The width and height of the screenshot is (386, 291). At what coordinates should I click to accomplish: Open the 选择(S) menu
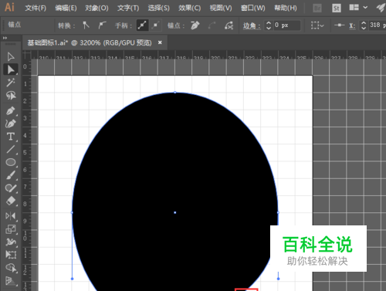(x=158, y=8)
